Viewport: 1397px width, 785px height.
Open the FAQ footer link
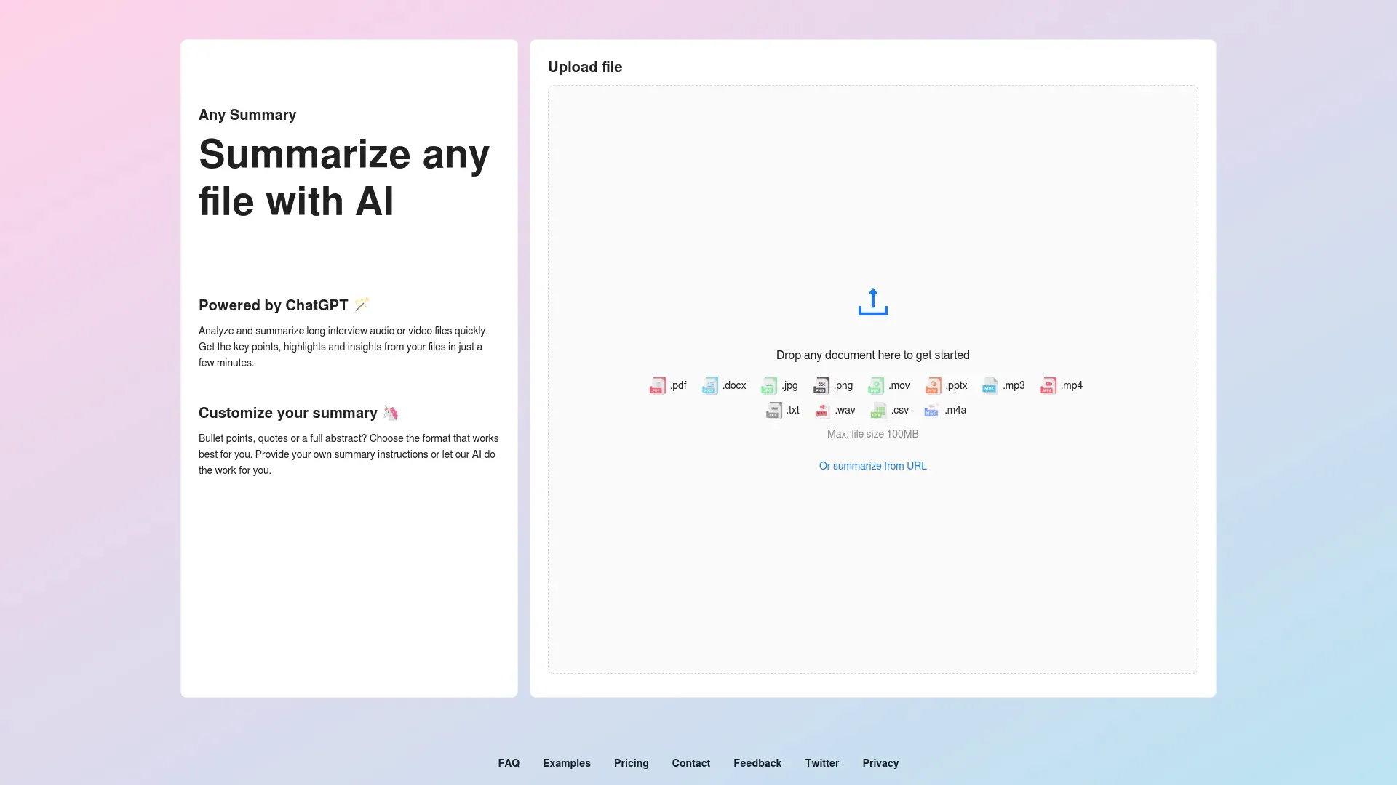(x=509, y=763)
